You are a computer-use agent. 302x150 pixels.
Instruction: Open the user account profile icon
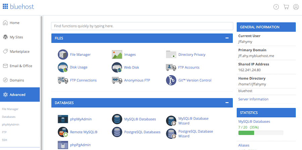[x=296, y=7]
